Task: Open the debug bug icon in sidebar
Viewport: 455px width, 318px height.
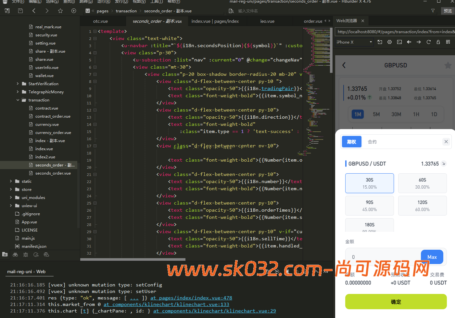Action: point(26,255)
